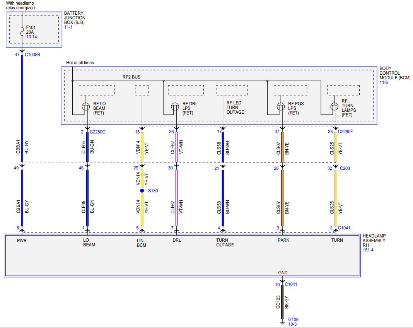413x328 pixels.
Task: Click the "Hot at all times" note
Action: [x=80, y=63]
